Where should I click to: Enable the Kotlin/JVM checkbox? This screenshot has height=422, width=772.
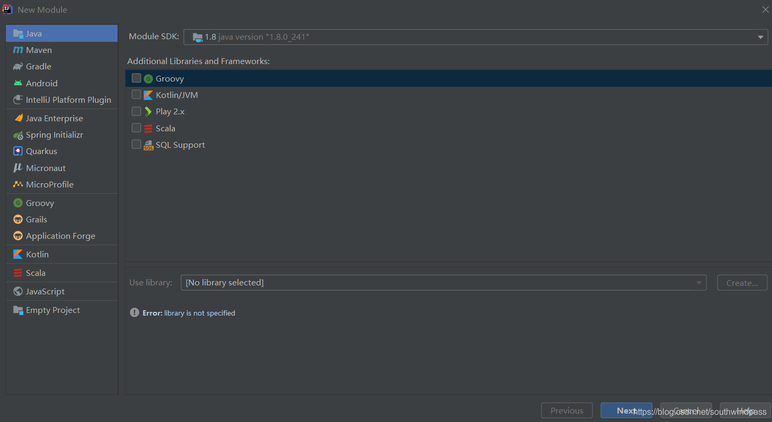click(136, 94)
